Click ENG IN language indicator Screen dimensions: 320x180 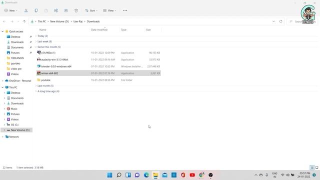pos(274,175)
